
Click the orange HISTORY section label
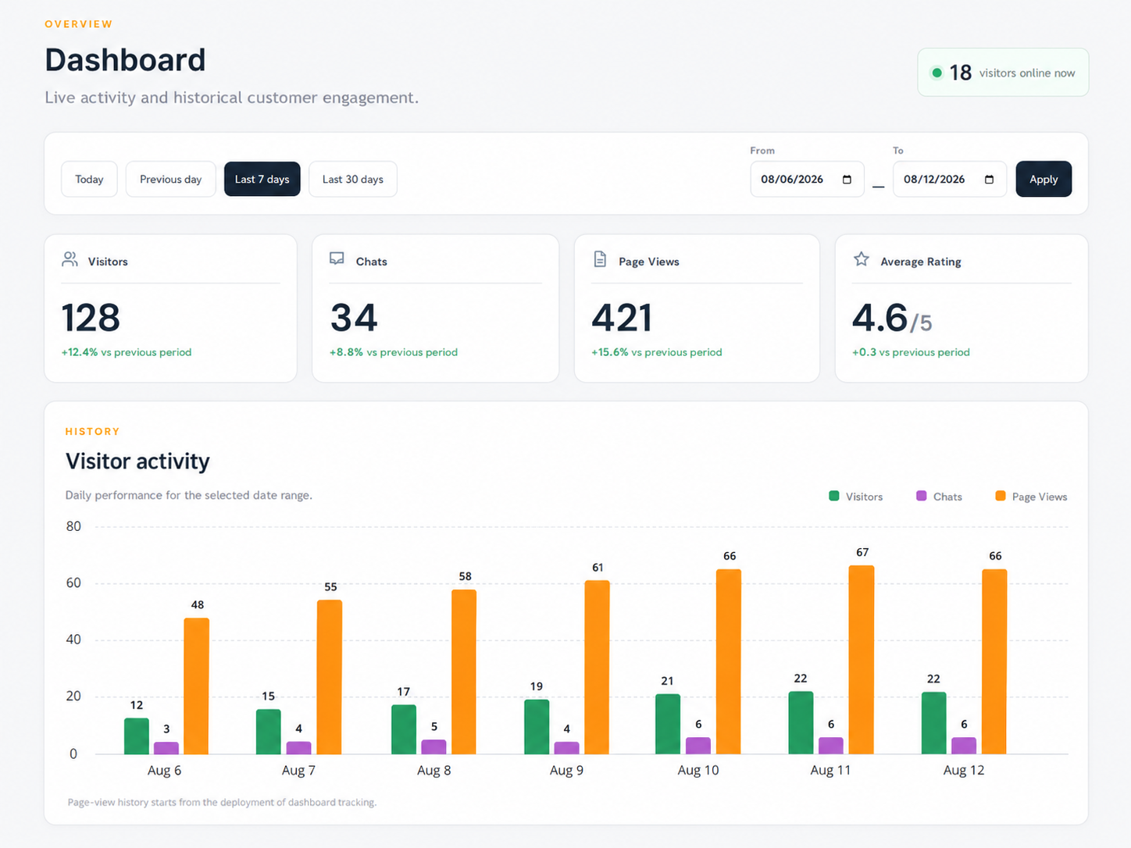pyautogui.click(x=92, y=431)
